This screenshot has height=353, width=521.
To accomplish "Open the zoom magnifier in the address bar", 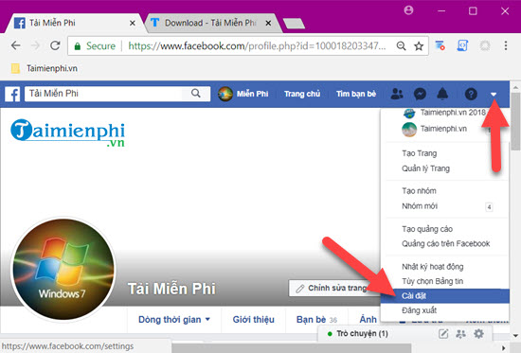I will tap(401, 45).
